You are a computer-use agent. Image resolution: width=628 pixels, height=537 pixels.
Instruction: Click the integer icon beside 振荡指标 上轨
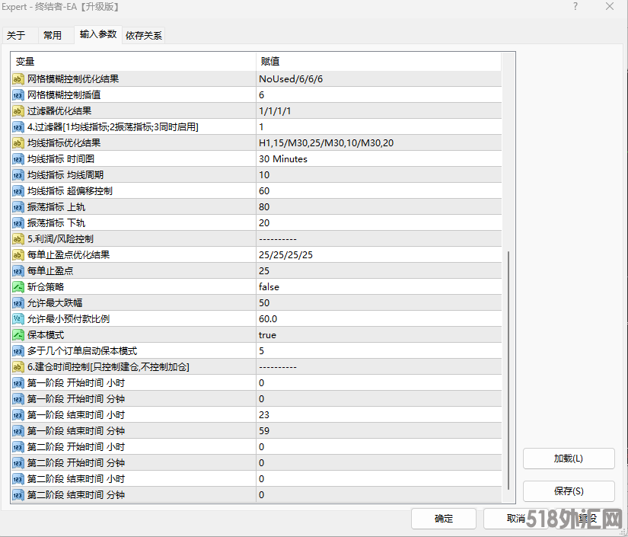(x=18, y=207)
